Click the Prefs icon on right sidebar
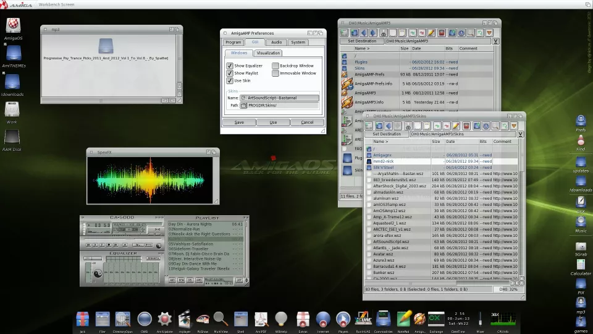 tap(581, 121)
